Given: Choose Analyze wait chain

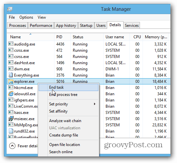Looking at the screenshot, I should point(69,121).
